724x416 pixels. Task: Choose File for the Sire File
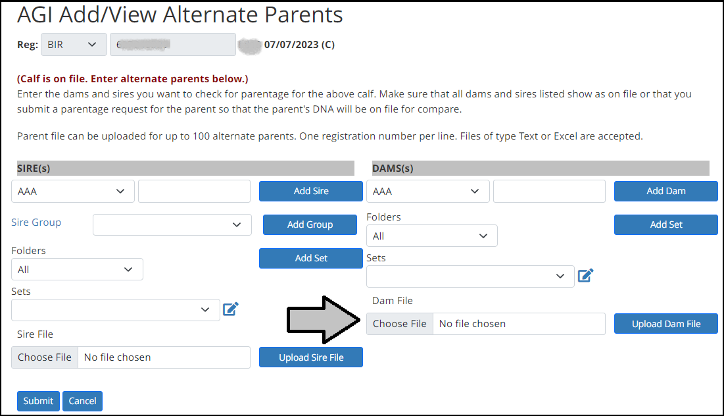45,357
